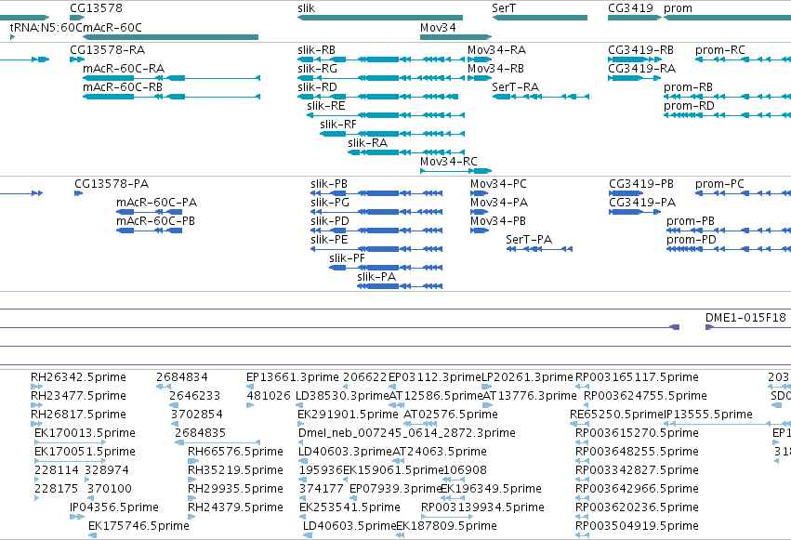Screen dimensions: 791x540
Task: Select the 2684834 feature label
Action: click(x=182, y=377)
